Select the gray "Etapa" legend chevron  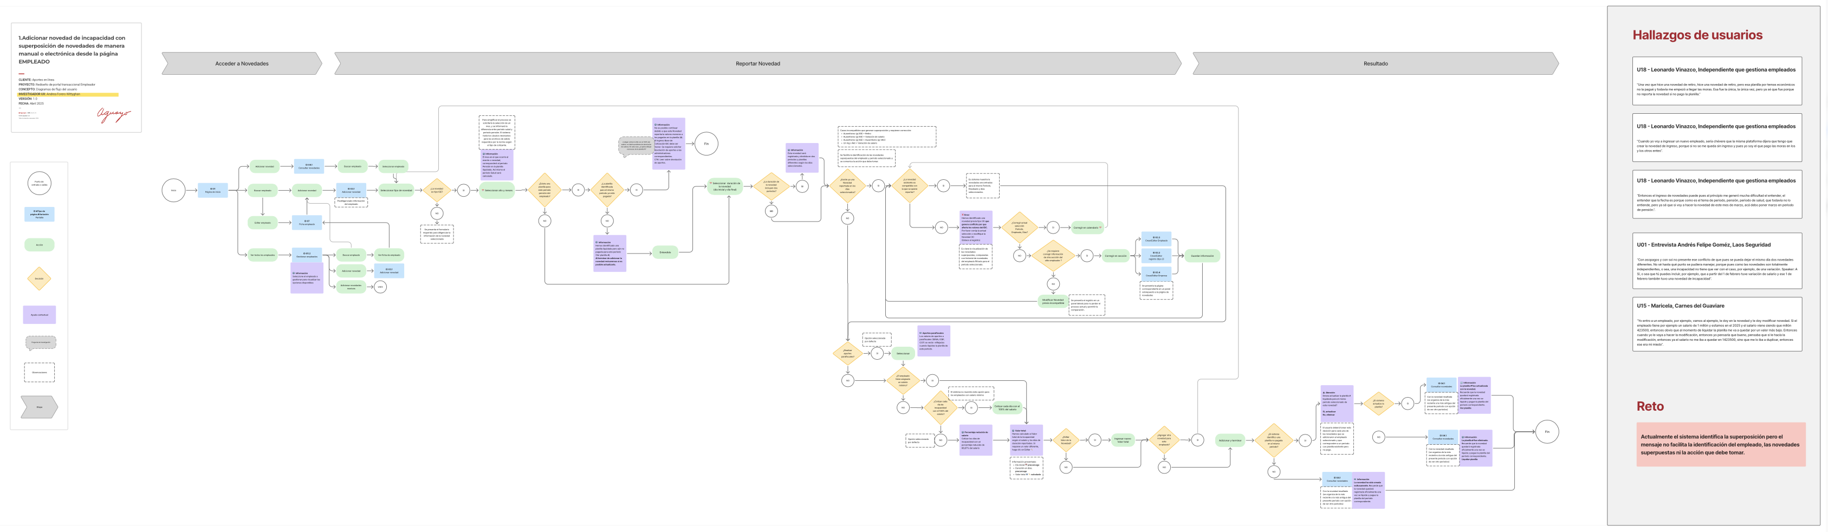point(39,407)
